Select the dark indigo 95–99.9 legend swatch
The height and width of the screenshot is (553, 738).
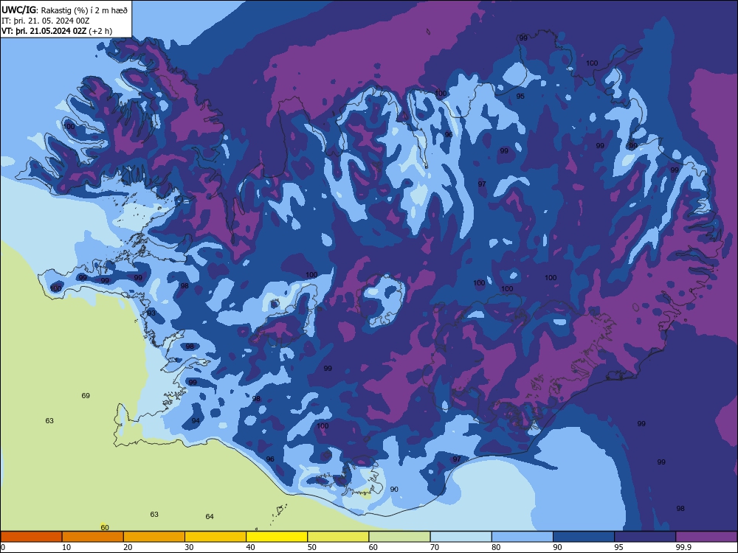point(645,537)
